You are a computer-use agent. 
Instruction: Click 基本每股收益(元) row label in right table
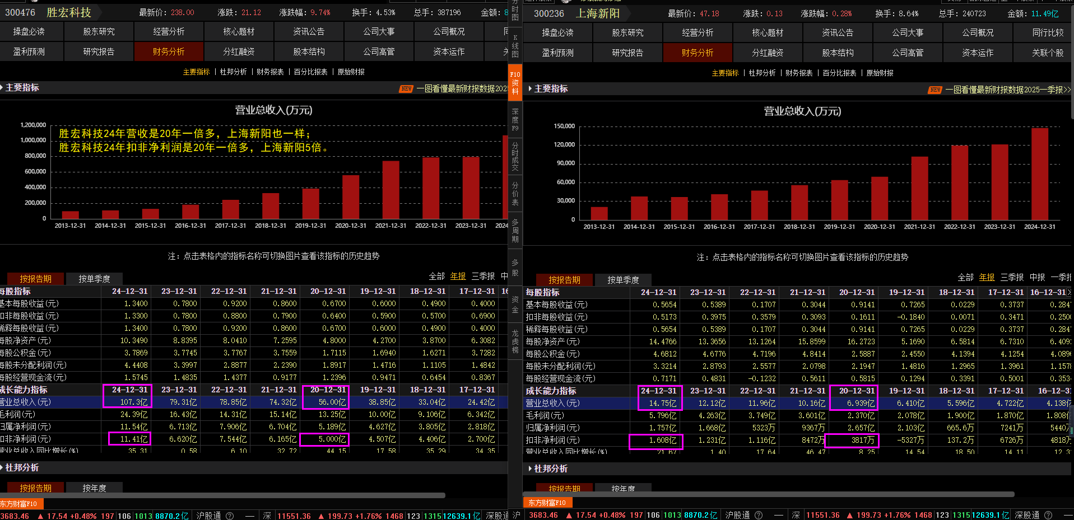click(556, 304)
